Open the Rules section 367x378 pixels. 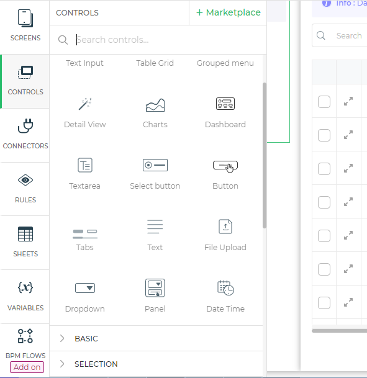tap(25, 189)
